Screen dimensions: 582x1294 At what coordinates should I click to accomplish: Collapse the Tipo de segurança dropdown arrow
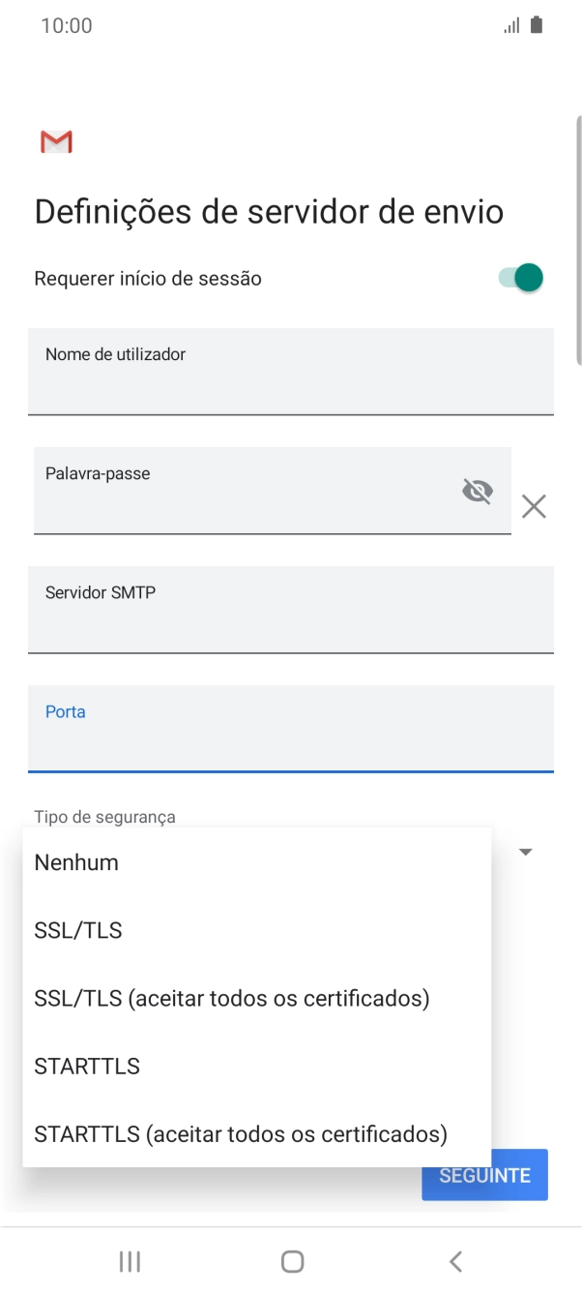(x=526, y=852)
